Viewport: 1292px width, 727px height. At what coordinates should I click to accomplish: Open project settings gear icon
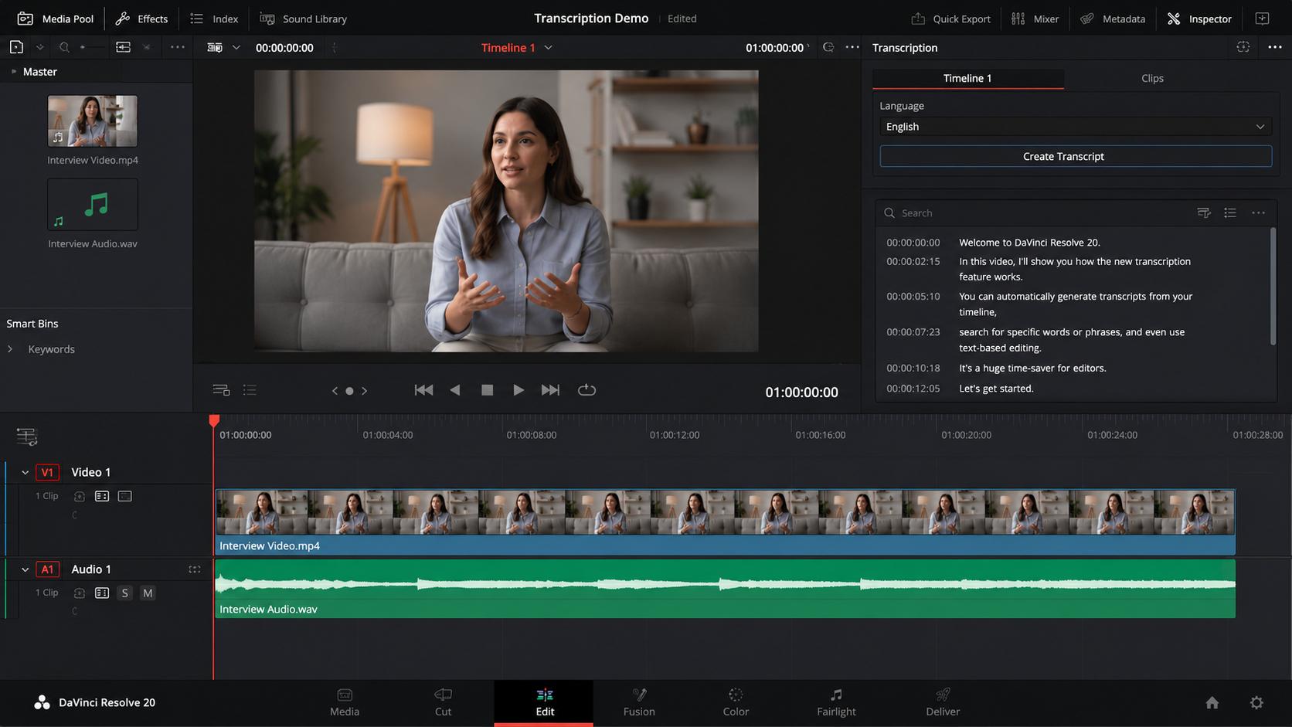(1256, 702)
